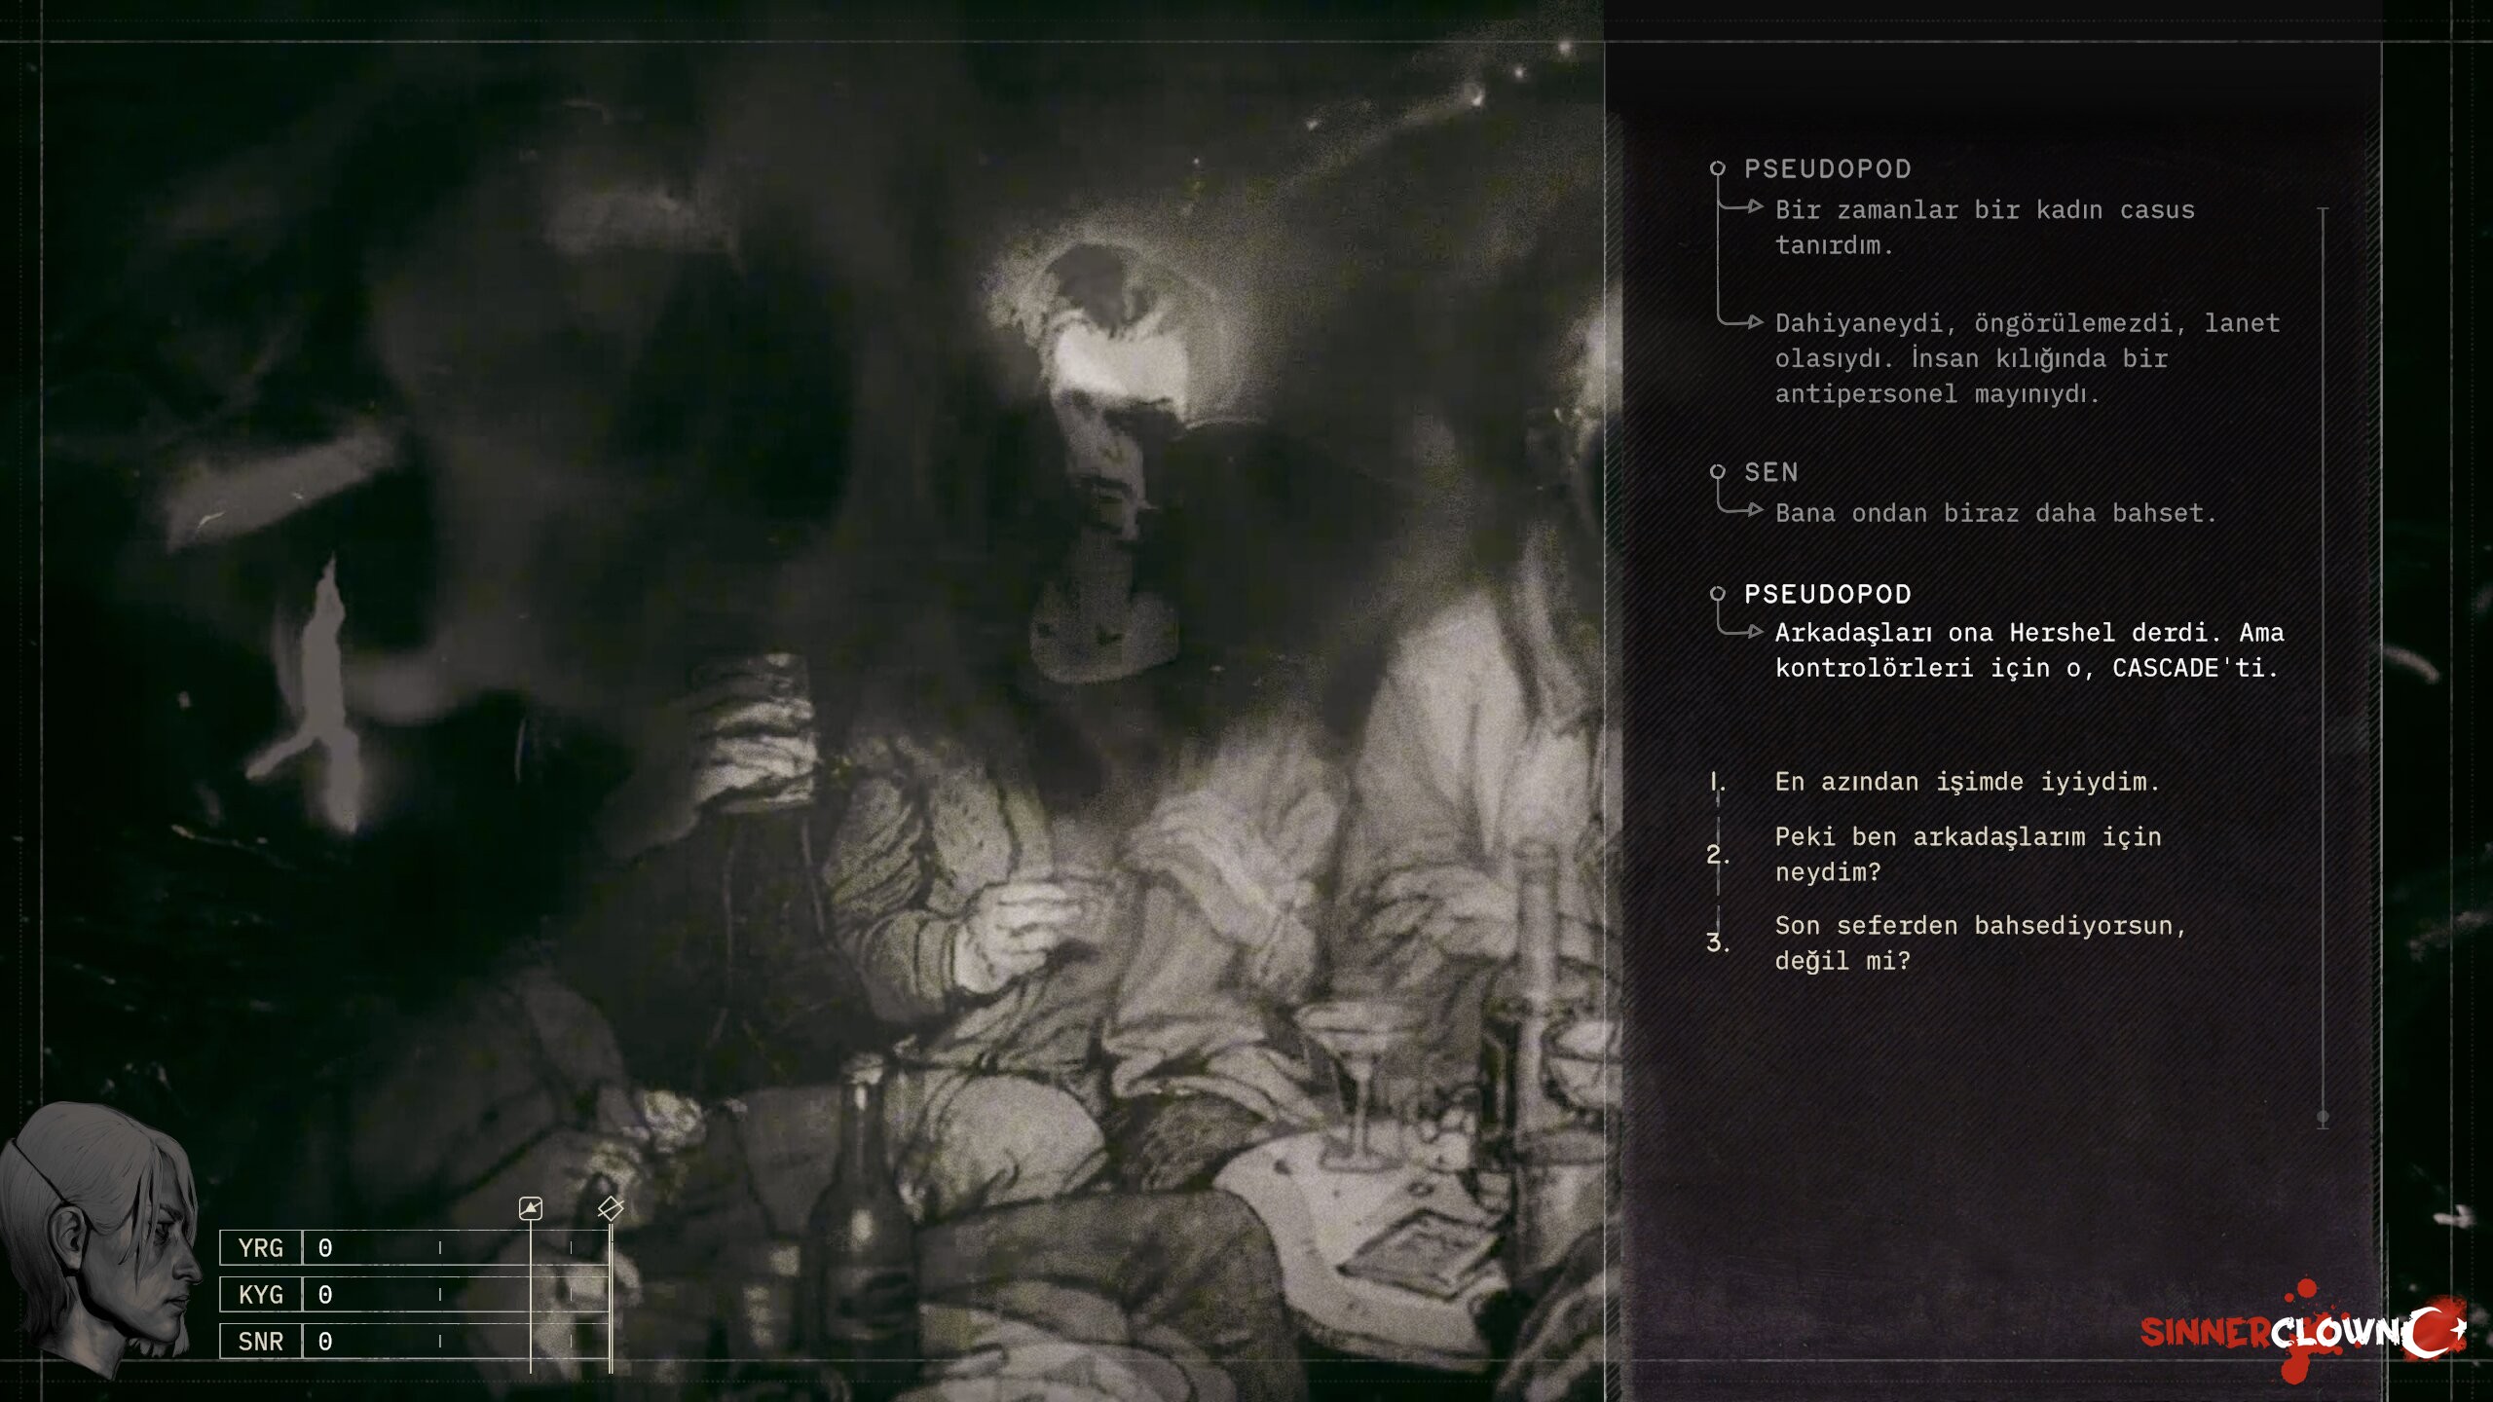2493x1402 pixels.
Task: Choose reply 'Peki ben arkadaşlarım için neydim?'
Action: click(x=1968, y=854)
